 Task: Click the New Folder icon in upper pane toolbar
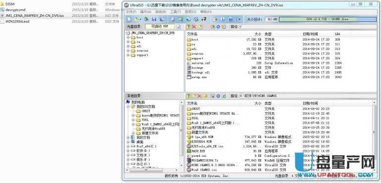click(x=200, y=26)
